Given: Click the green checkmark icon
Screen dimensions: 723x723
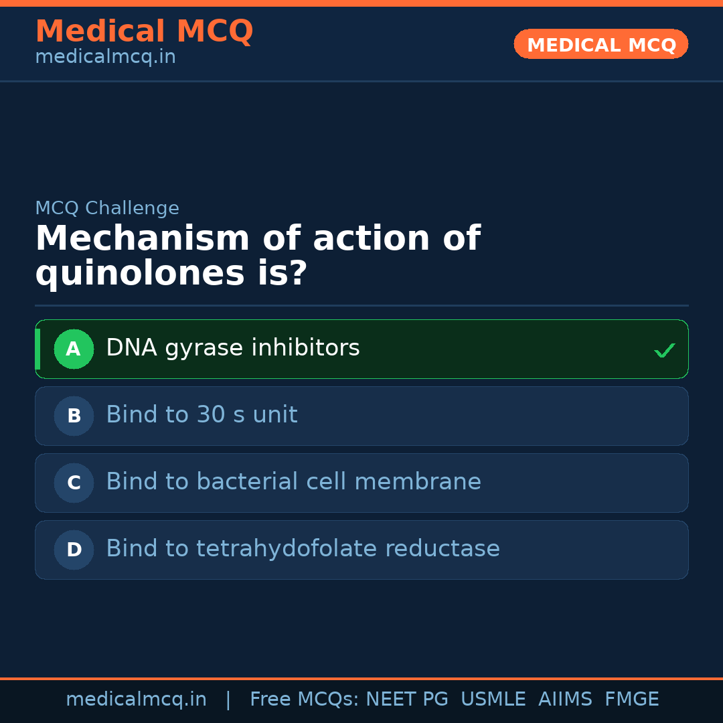Looking at the screenshot, I should (664, 350).
